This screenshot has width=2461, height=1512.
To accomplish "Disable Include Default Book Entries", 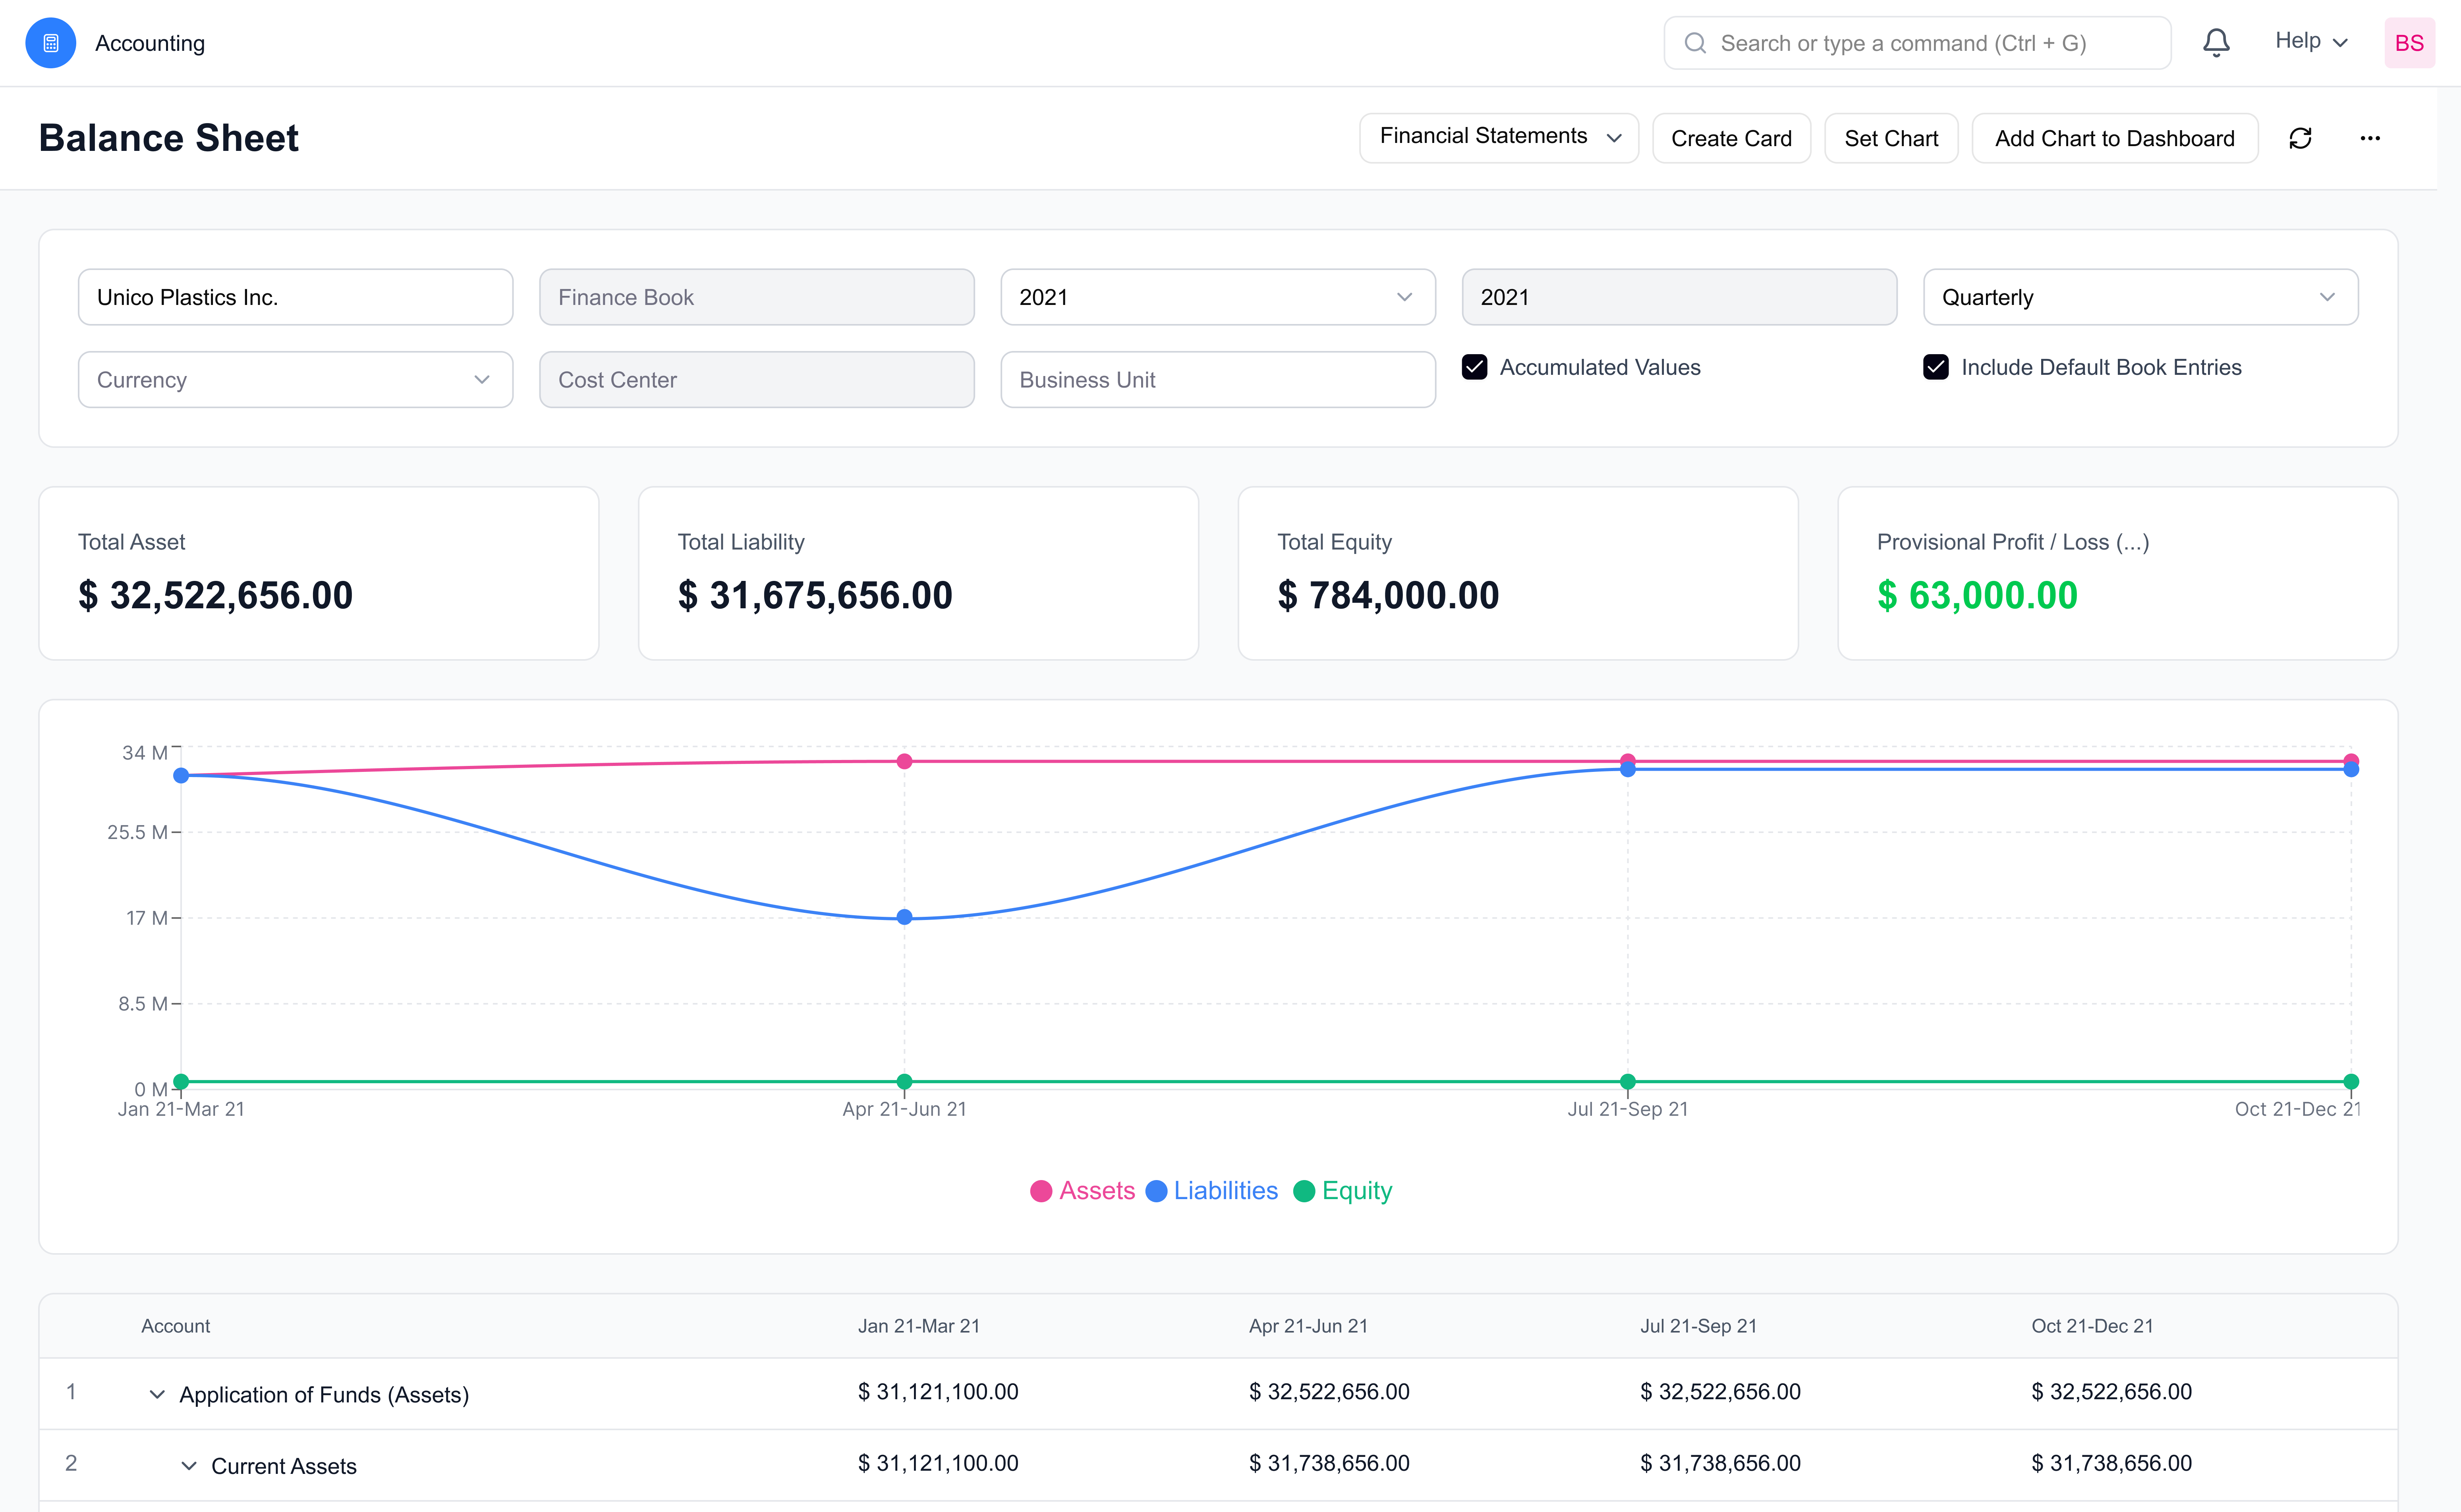I will 1937,367.
